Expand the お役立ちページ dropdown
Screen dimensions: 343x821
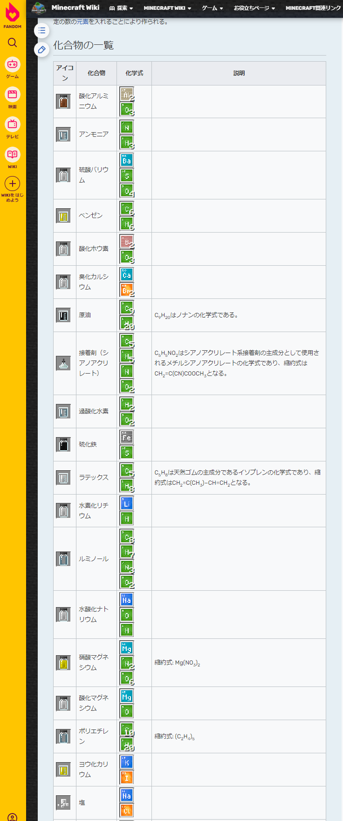pos(254,8)
